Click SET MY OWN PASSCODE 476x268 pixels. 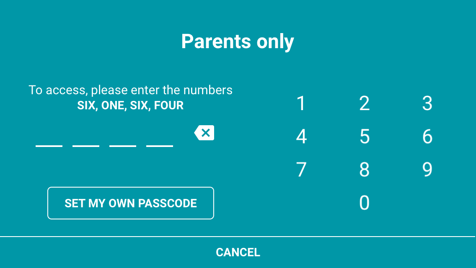click(130, 203)
